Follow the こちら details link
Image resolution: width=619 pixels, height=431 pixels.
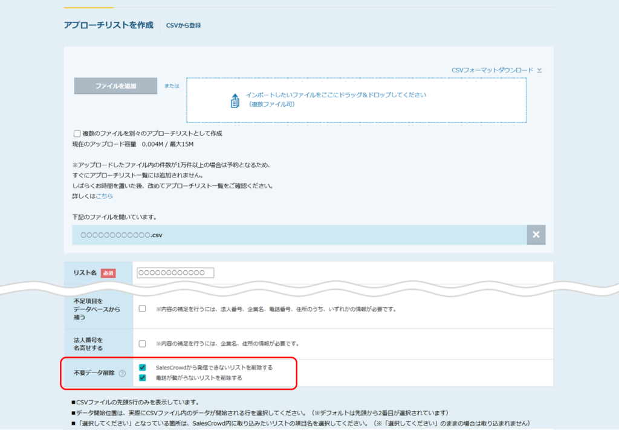click(x=104, y=196)
